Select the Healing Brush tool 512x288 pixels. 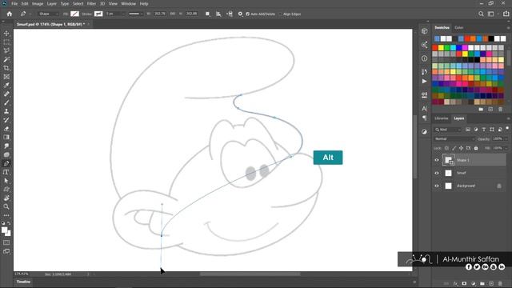[6, 94]
